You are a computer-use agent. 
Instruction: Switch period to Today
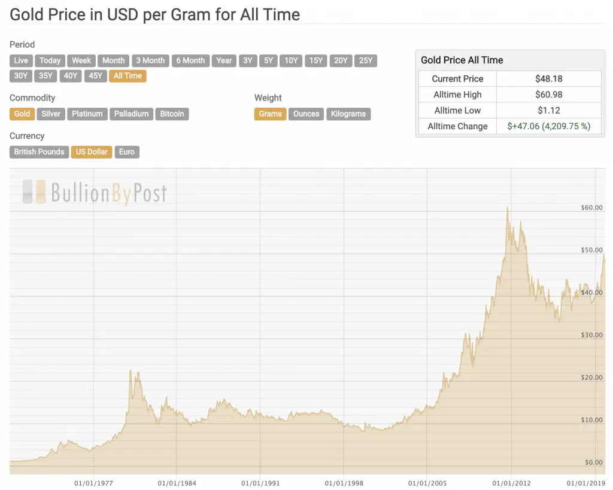[50, 60]
